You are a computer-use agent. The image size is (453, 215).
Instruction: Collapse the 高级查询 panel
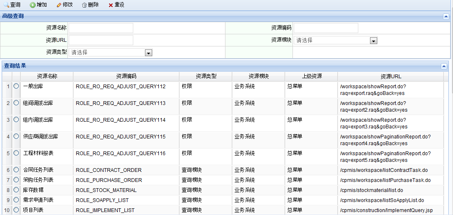pyautogui.click(x=446, y=16)
